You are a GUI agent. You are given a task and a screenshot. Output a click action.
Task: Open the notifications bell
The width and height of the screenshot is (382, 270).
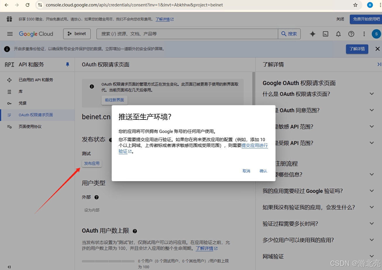click(x=338, y=34)
